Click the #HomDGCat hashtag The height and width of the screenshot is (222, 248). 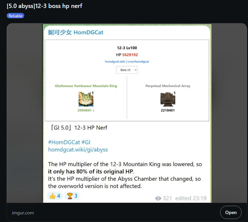(x=64, y=142)
